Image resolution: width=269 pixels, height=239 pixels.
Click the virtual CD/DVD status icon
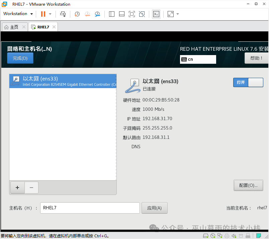click(213, 235)
